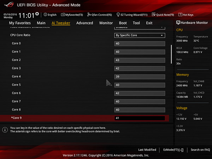Click the EzMode exit arrow icon
212x159 pixels.
click(x=181, y=150)
